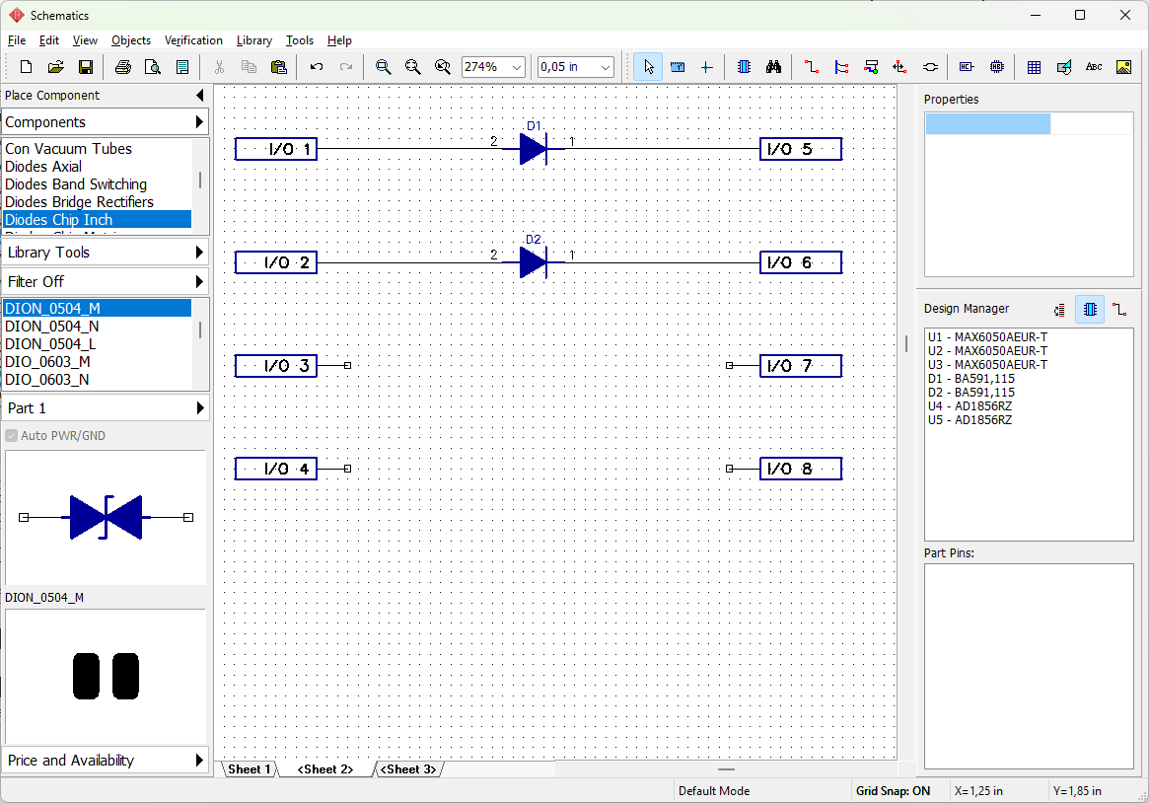Open the Verification menu
Screen dimensions: 1149x803
point(193,40)
